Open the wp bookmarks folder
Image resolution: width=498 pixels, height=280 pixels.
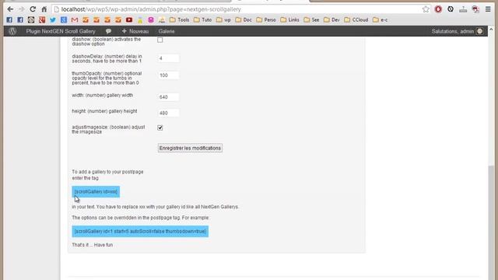pyautogui.click(x=223, y=19)
